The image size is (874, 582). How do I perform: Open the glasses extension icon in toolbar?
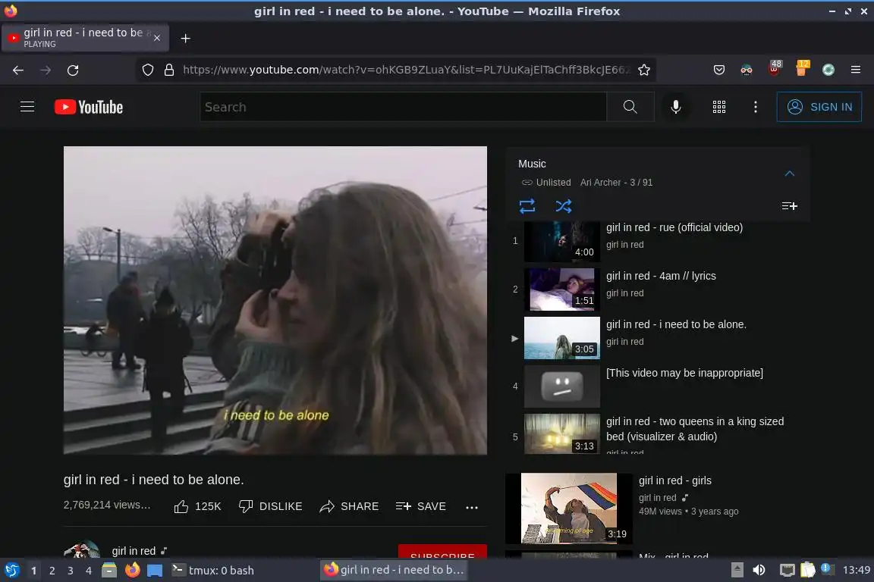[747, 70]
